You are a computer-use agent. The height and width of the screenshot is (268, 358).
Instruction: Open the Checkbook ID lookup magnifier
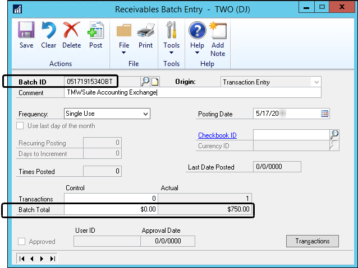pos(334,135)
